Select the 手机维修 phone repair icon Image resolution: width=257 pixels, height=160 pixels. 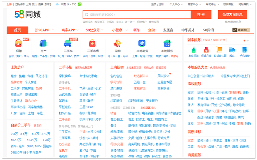[x=244, y=50]
